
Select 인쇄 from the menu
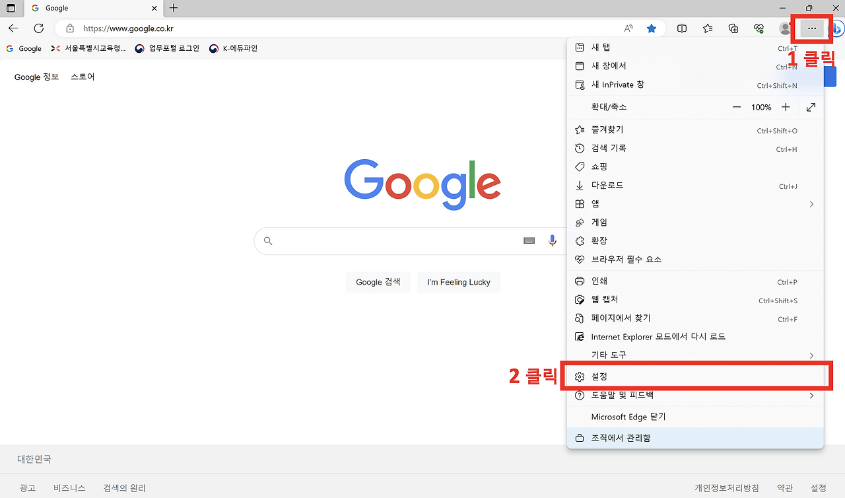coord(695,281)
